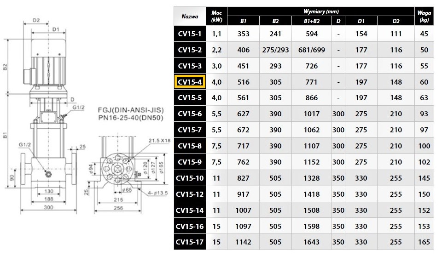Pick the CV15-6 model name
The height and width of the screenshot is (256, 442).
point(190,114)
